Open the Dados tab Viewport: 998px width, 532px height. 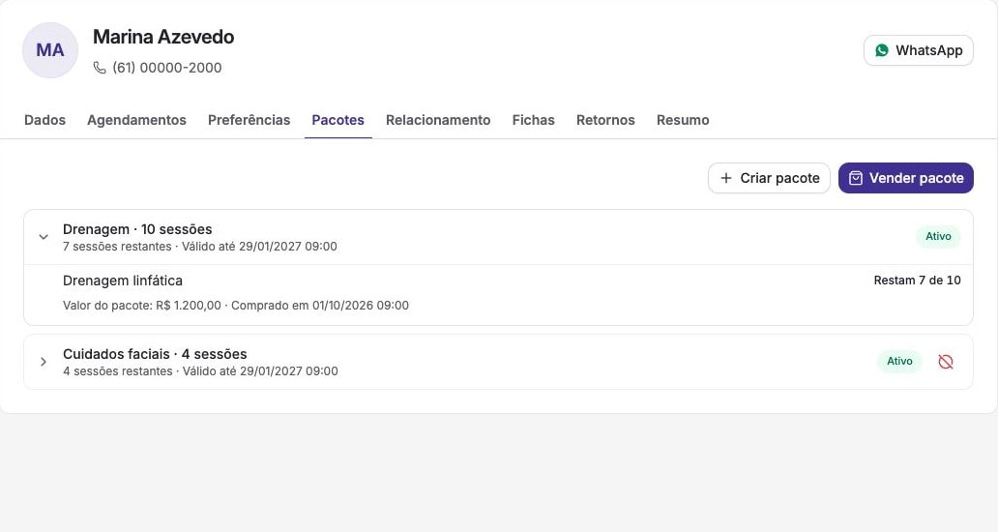pyautogui.click(x=44, y=120)
